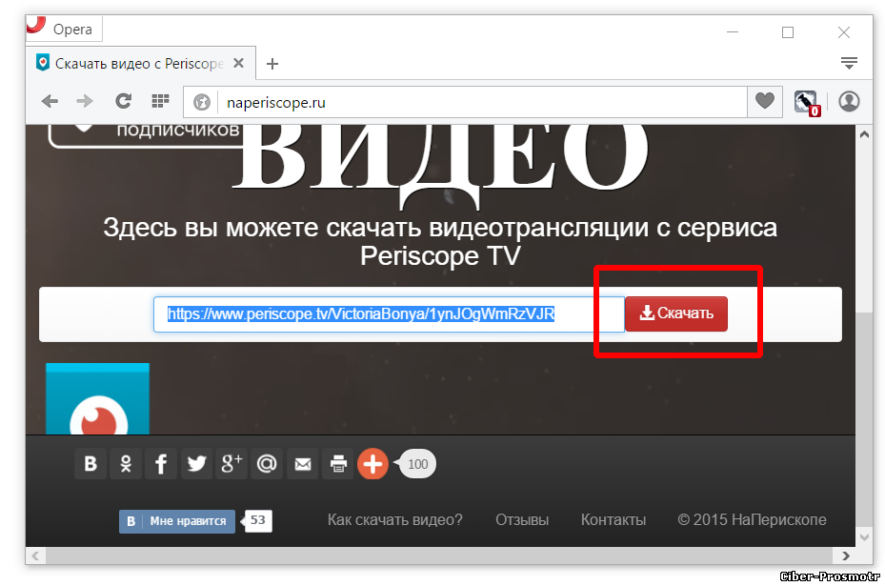885x586 pixels.
Task: Open Speed Dial grid icon
Action: 160,101
